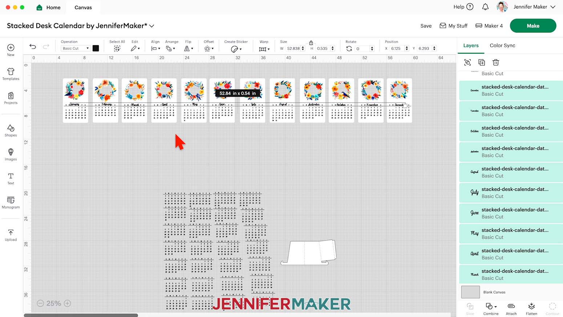
Task: Click the Blank Canvas swatch
Action: (x=470, y=292)
